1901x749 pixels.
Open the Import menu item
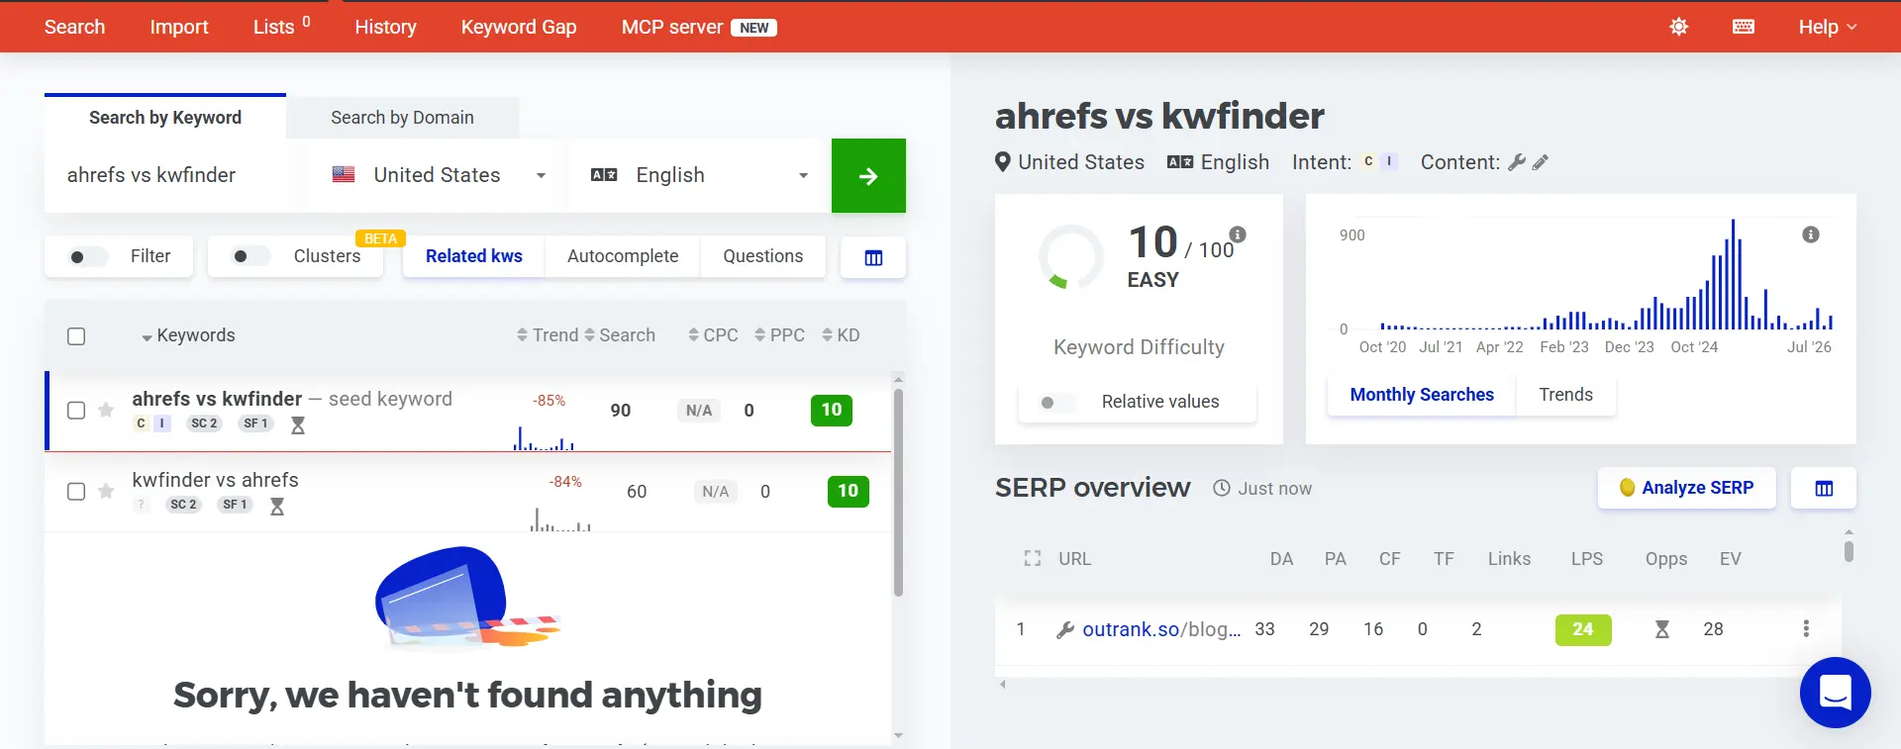[x=179, y=27]
